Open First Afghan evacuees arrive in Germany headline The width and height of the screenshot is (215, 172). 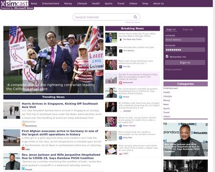[x=60, y=133]
